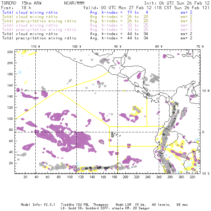Click 'Avg. k-index = 33 to 25' beside purple cloud row
The width and height of the screenshot is (211, 211).
coord(119,25)
